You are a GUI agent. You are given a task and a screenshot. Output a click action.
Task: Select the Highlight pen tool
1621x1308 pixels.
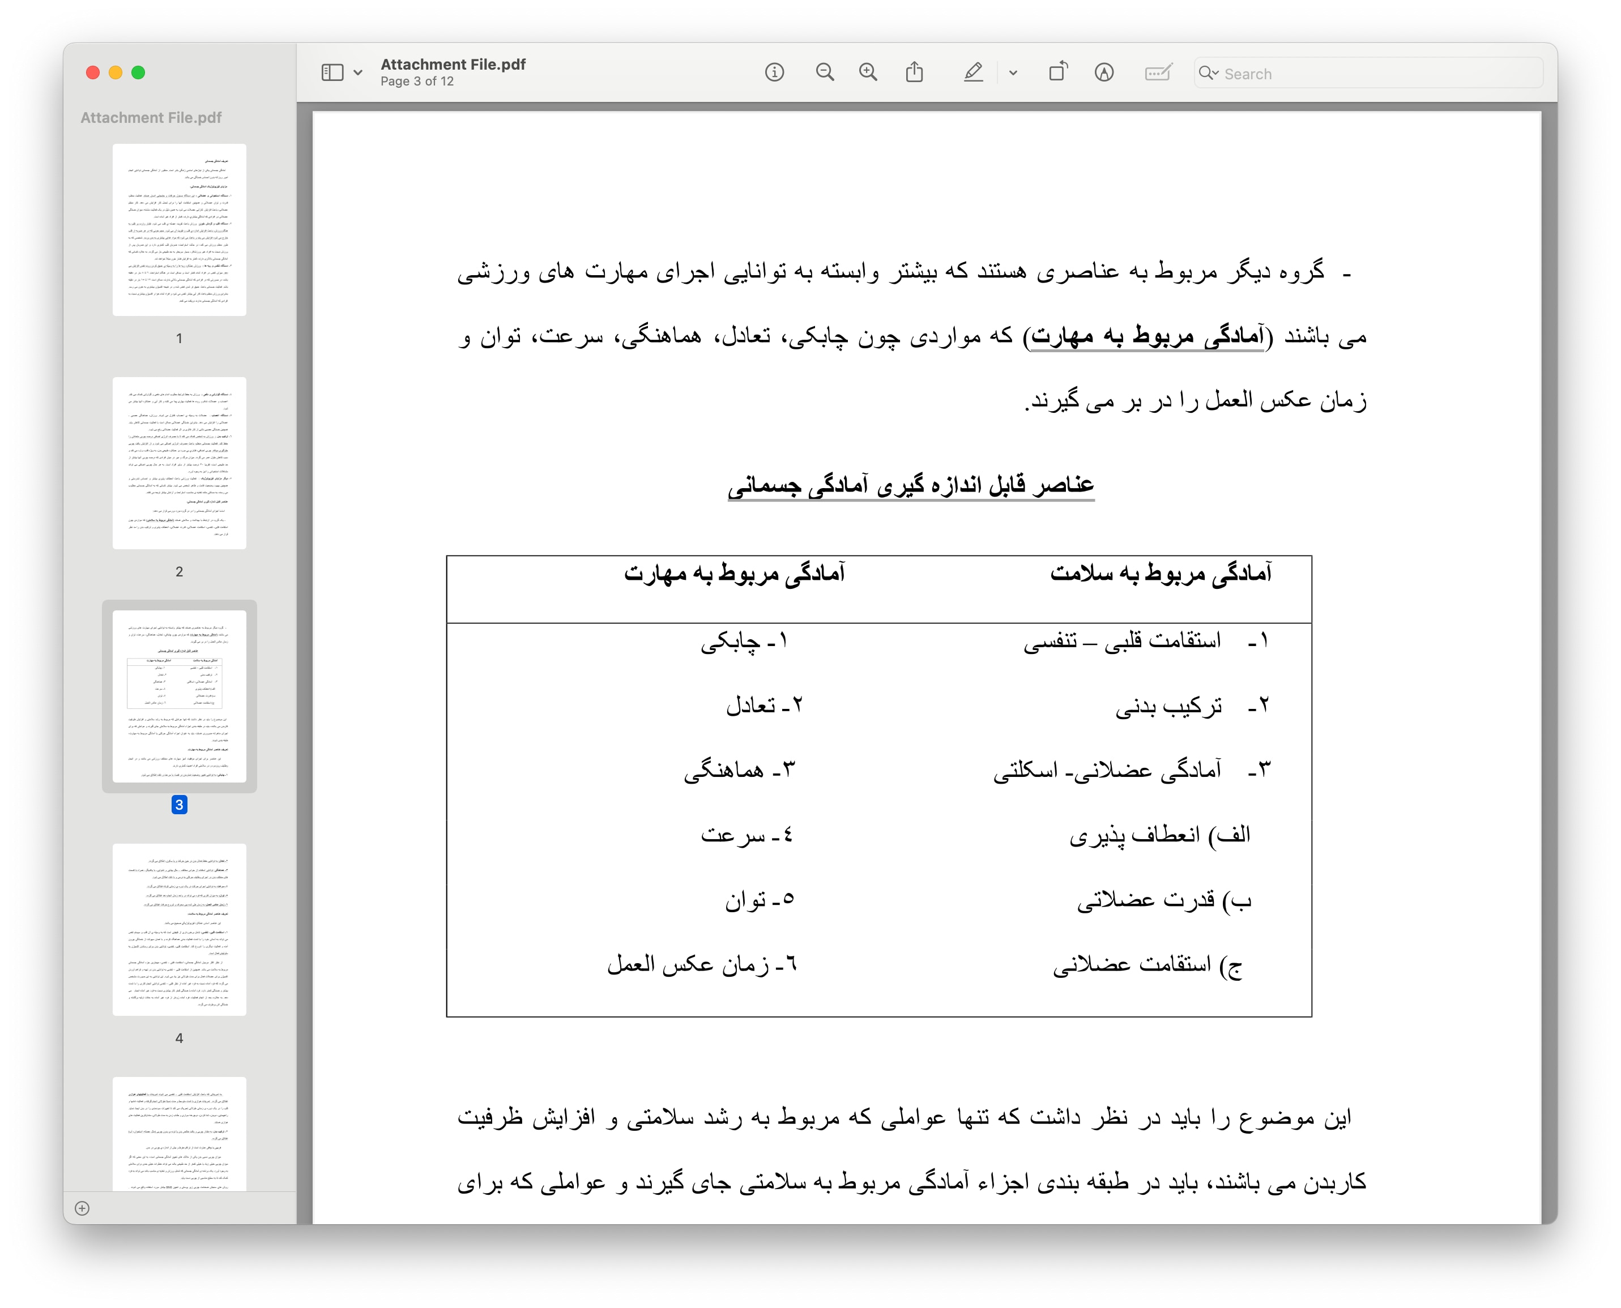tap(973, 72)
